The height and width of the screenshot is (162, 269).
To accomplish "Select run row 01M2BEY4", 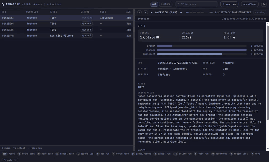I will pyautogui.click(x=67, y=24).
